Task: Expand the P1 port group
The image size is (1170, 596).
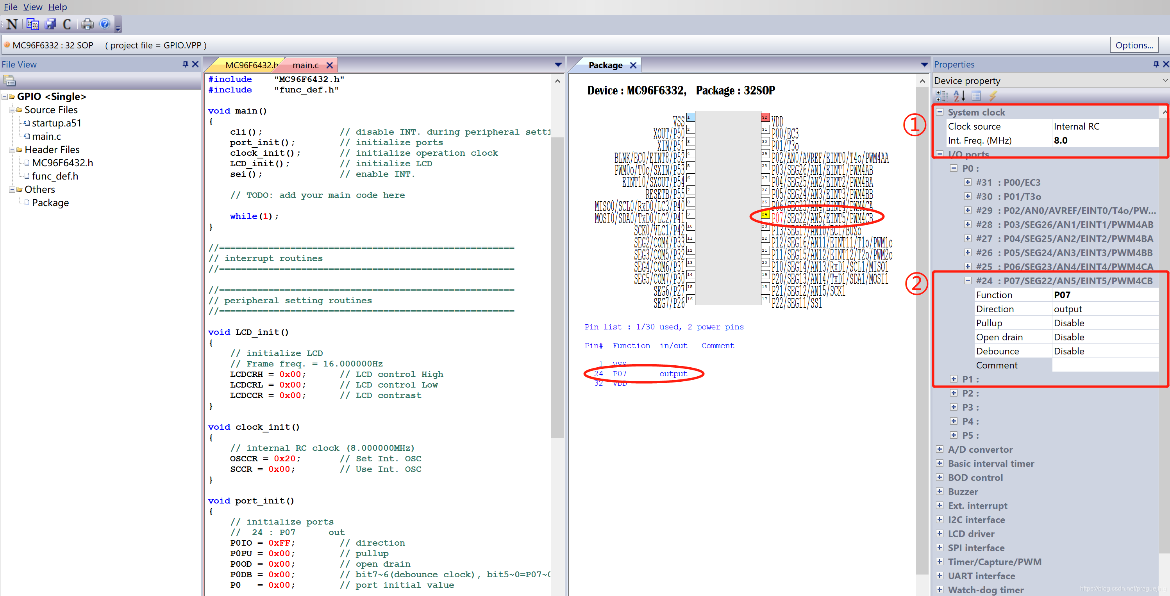Action: pyautogui.click(x=954, y=379)
